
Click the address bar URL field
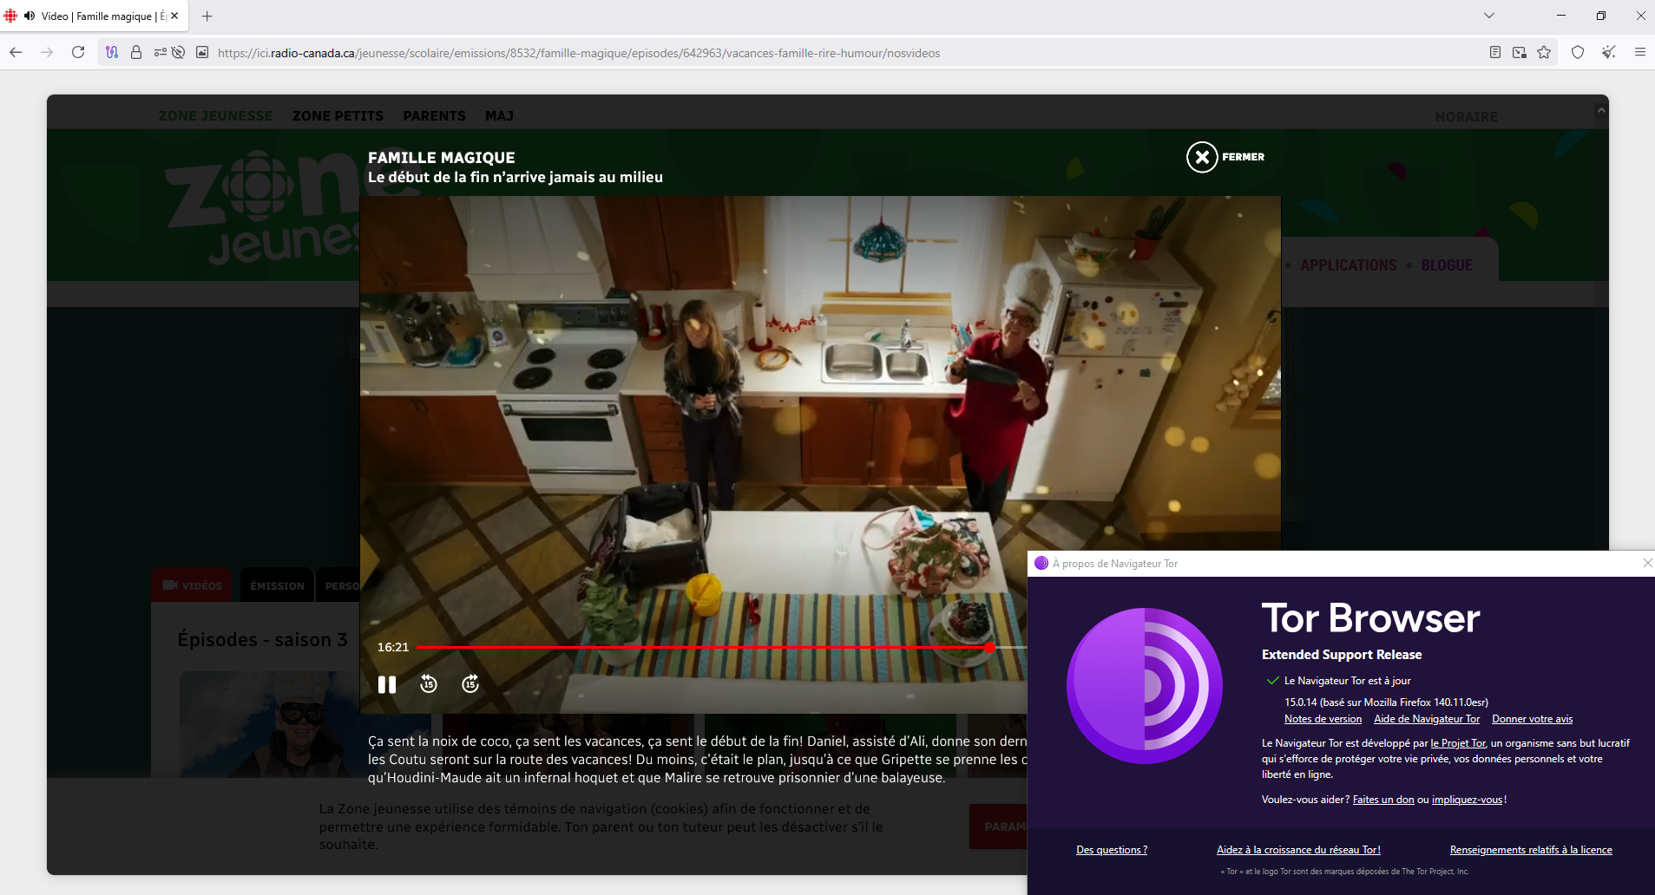pos(579,53)
